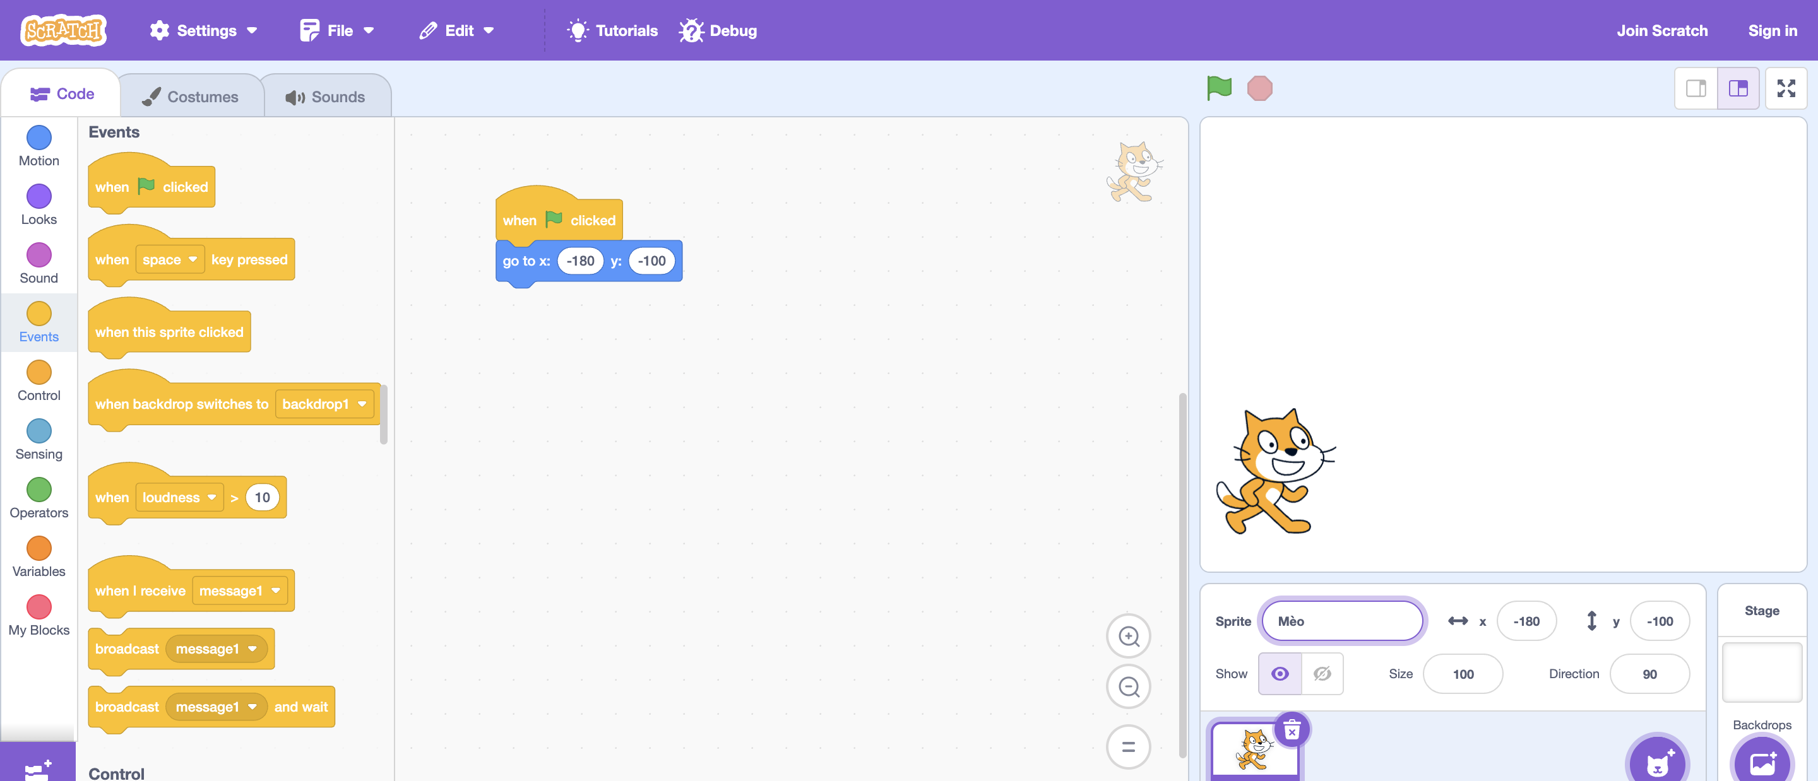Reset workspace zoom to default

[1129, 746]
